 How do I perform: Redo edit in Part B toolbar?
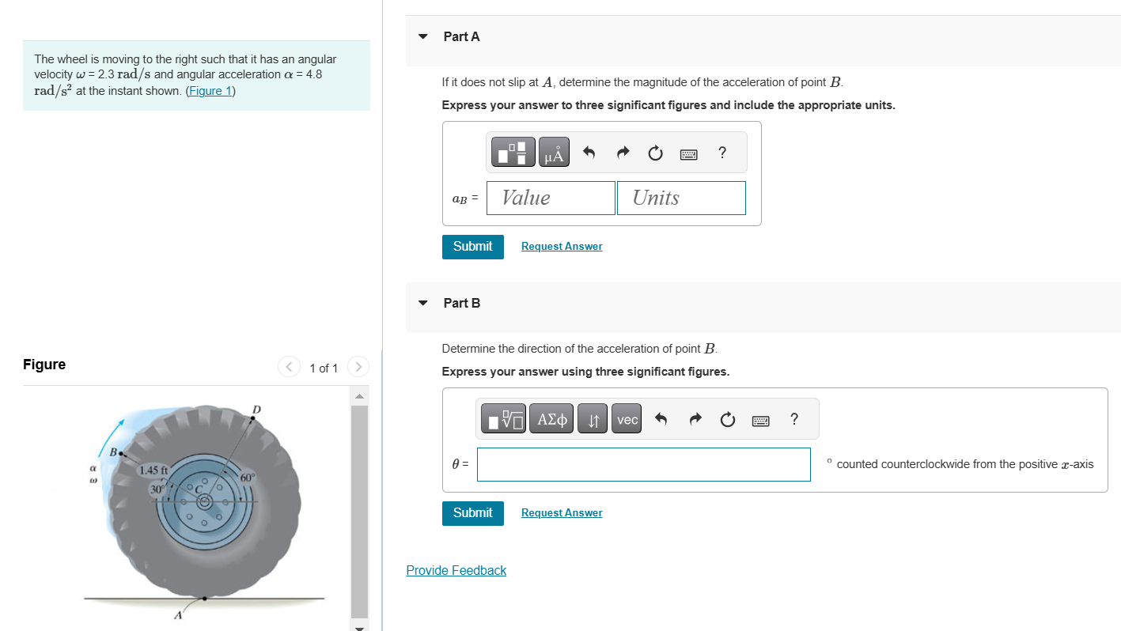point(695,420)
